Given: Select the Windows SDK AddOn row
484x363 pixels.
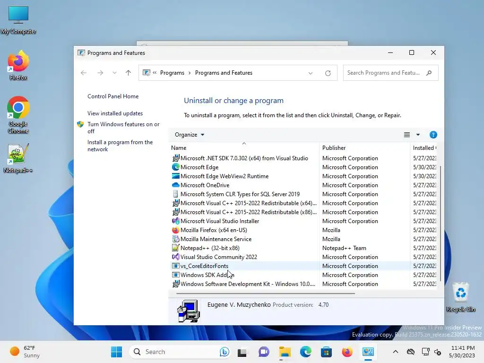Looking at the screenshot, I should coord(304,275).
